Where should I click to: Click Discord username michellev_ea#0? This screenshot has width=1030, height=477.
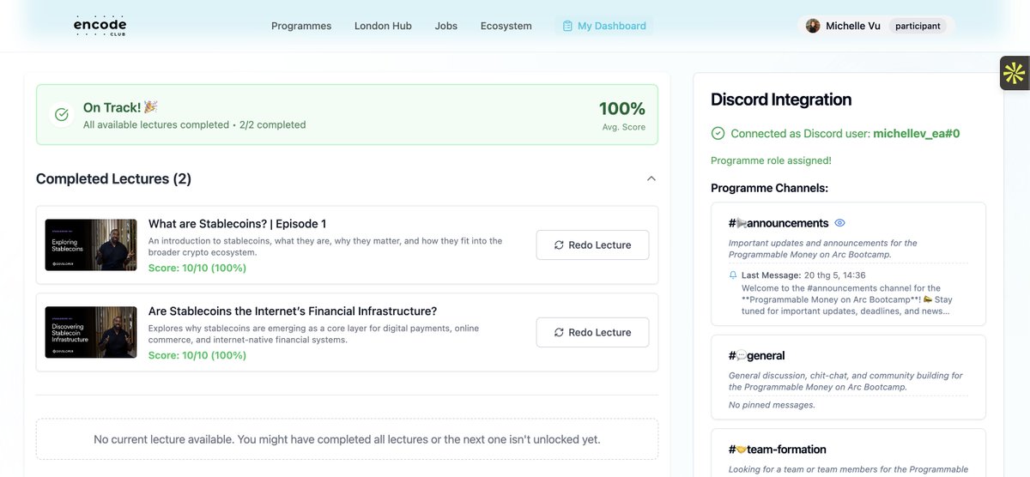(916, 134)
